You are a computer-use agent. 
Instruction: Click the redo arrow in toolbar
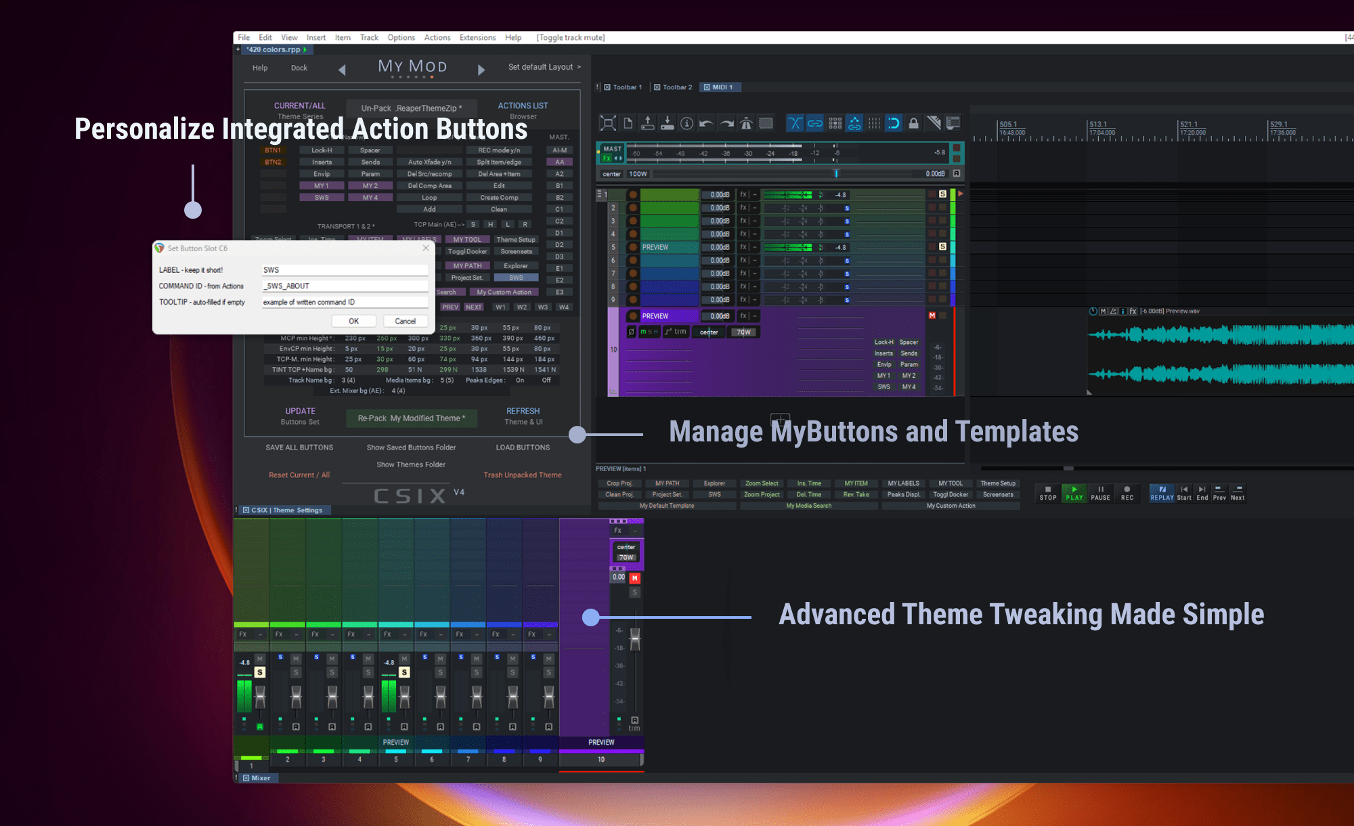coord(726,123)
